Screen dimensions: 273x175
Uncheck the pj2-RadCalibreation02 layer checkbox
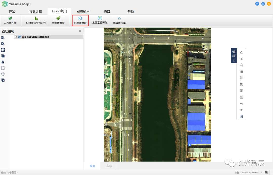tap(15, 37)
